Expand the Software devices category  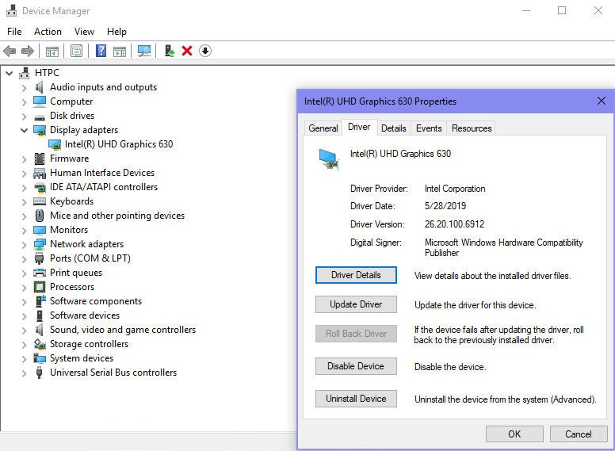25,315
